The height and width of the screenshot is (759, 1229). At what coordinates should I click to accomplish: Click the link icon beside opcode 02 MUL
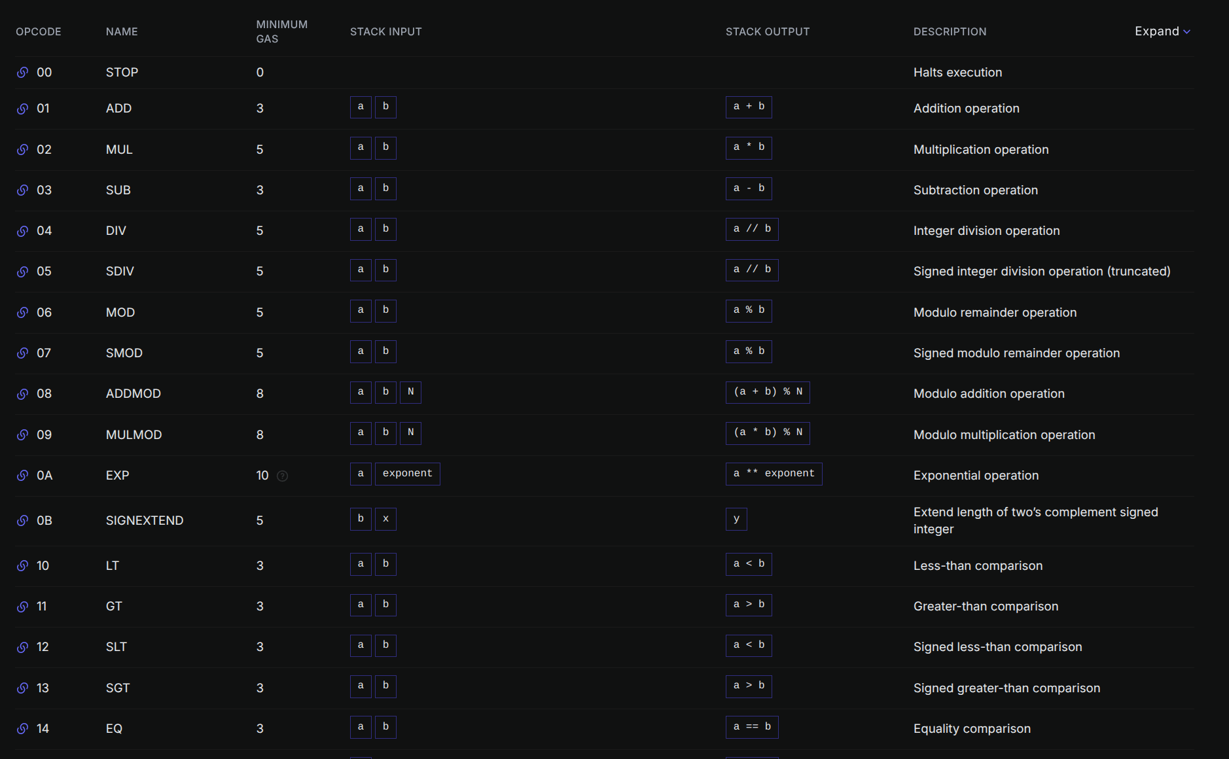pyautogui.click(x=22, y=150)
